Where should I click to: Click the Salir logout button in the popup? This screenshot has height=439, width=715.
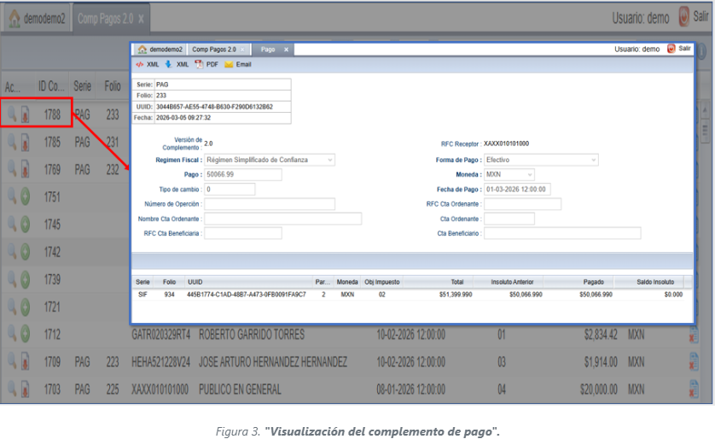click(x=678, y=50)
